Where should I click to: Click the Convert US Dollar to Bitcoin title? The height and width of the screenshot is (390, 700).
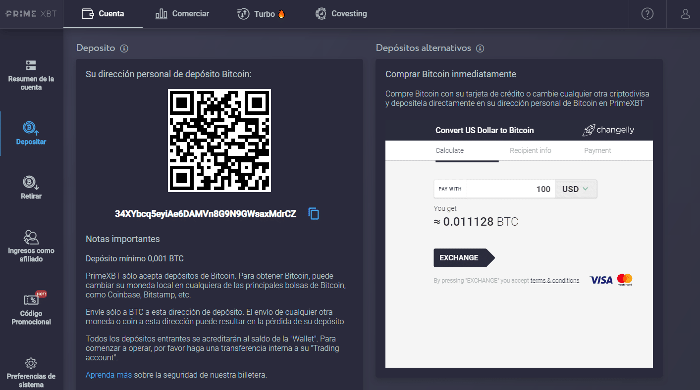pyautogui.click(x=485, y=130)
